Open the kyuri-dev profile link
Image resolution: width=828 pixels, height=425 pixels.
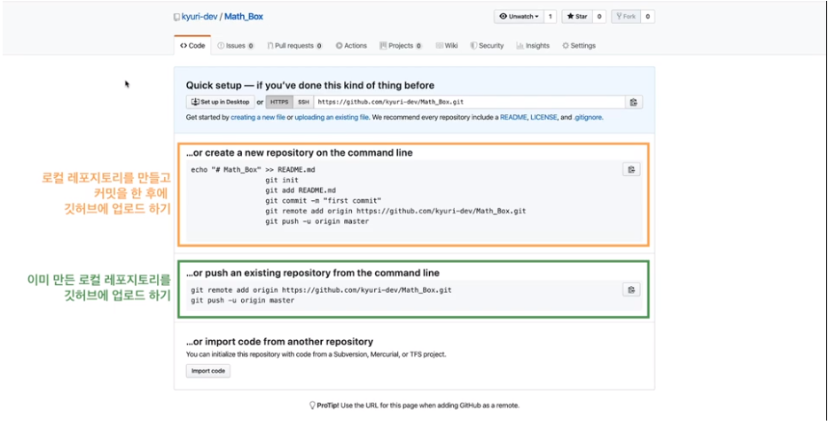(200, 17)
